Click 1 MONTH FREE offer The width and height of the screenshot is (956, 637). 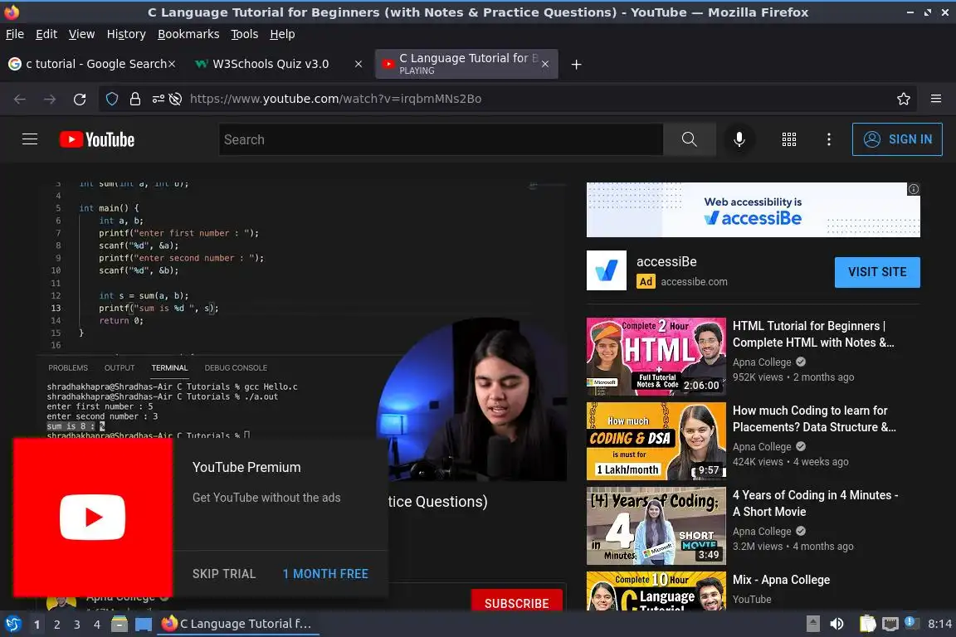[x=325, y=574]
